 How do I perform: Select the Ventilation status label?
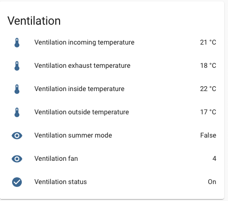point(61,182)
